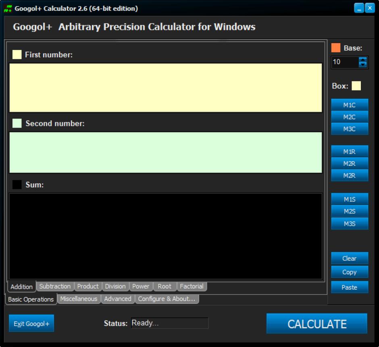Click inside the First number input box
The width and height of the screenshot is (379, 347).
tap(166, 88)
